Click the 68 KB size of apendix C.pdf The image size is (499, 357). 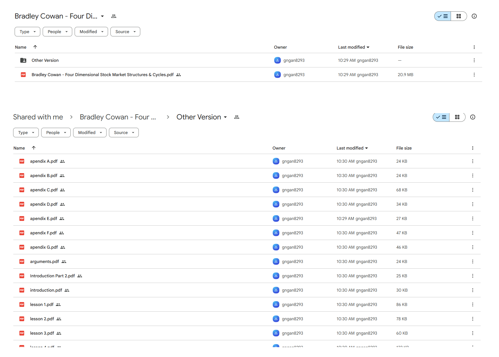402,190
